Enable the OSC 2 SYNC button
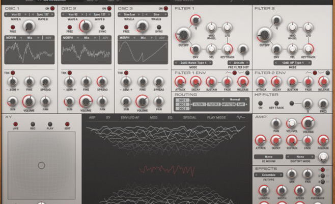Image resolution: width=335 pixels, height=204 pixels. [102, 27]
